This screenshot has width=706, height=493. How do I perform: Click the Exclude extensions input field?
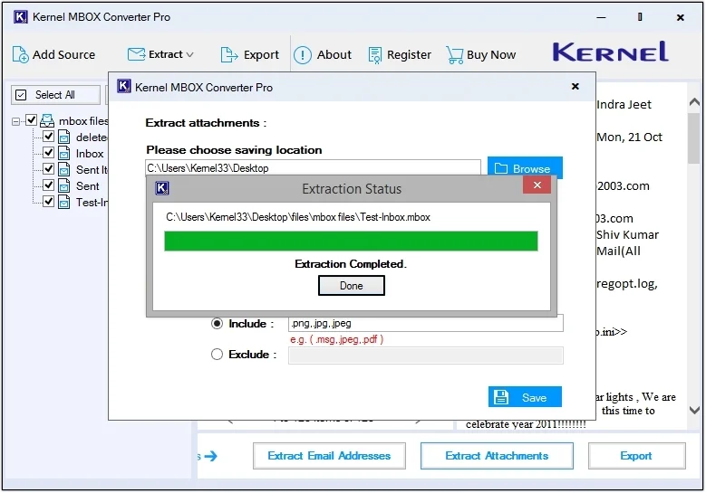[x=425, y=356]
